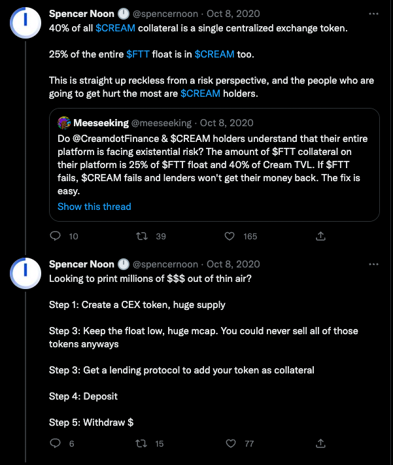Open first tweet's Oct 8, 2020 timestamp
This screenshot has width=393, height=465.
pyautogui.click(x=233, y=14)
